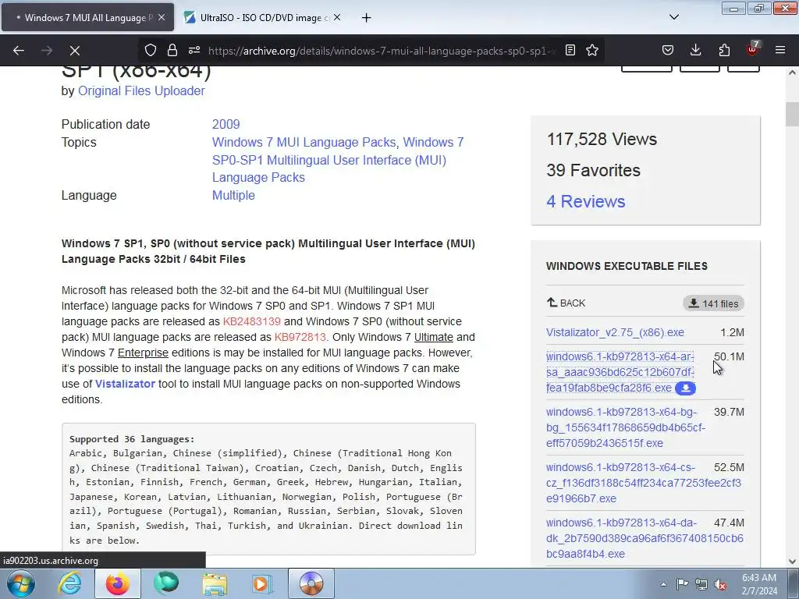Open the 4 Reviews link

click(585, 202)
